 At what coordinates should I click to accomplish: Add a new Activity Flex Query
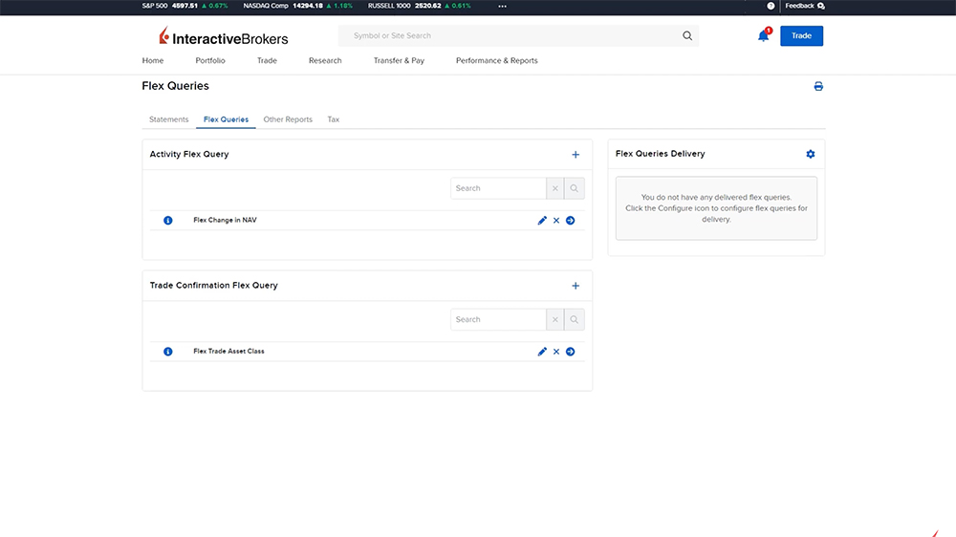(576, 154)
